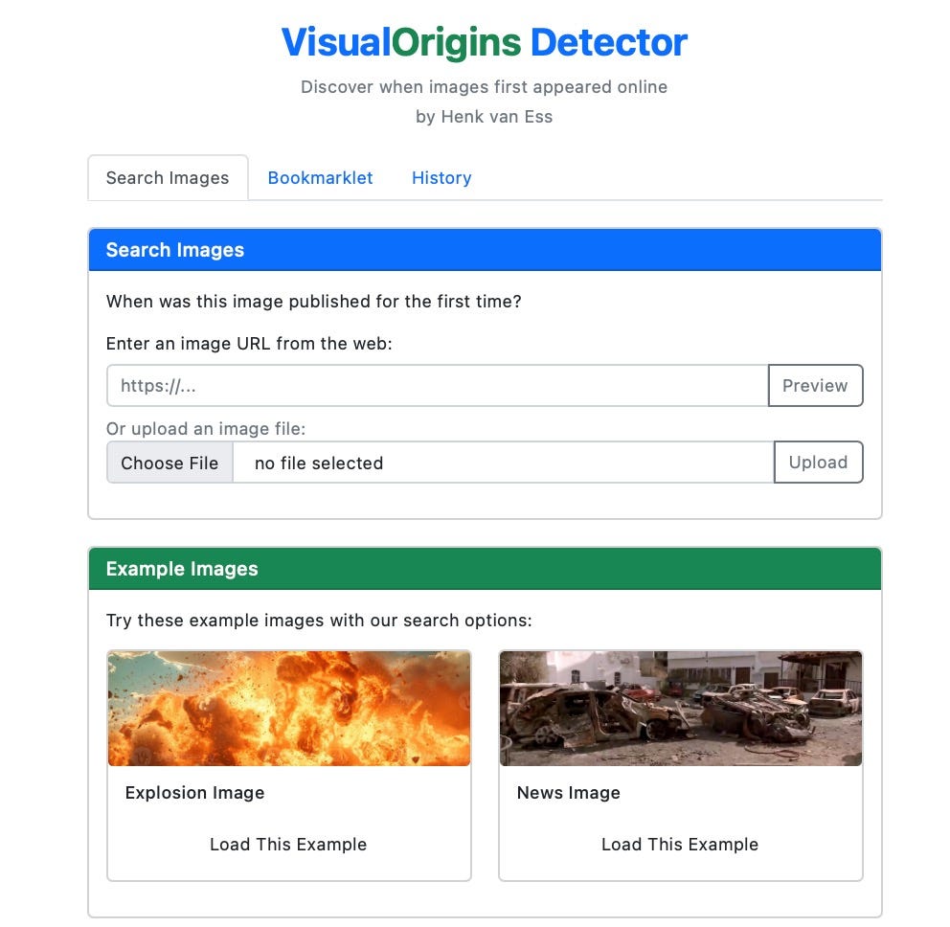The width and height of the screenshot is (950, 927).
Task: Click the green 'Example Images' panel header
Action: pos(485,568)
